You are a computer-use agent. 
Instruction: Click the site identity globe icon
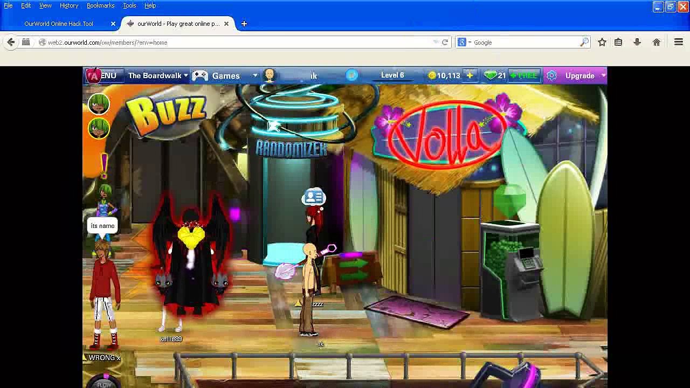tap(42, 42)
